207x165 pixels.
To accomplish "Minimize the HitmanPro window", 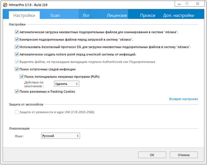I will click(x=179, y=4).
